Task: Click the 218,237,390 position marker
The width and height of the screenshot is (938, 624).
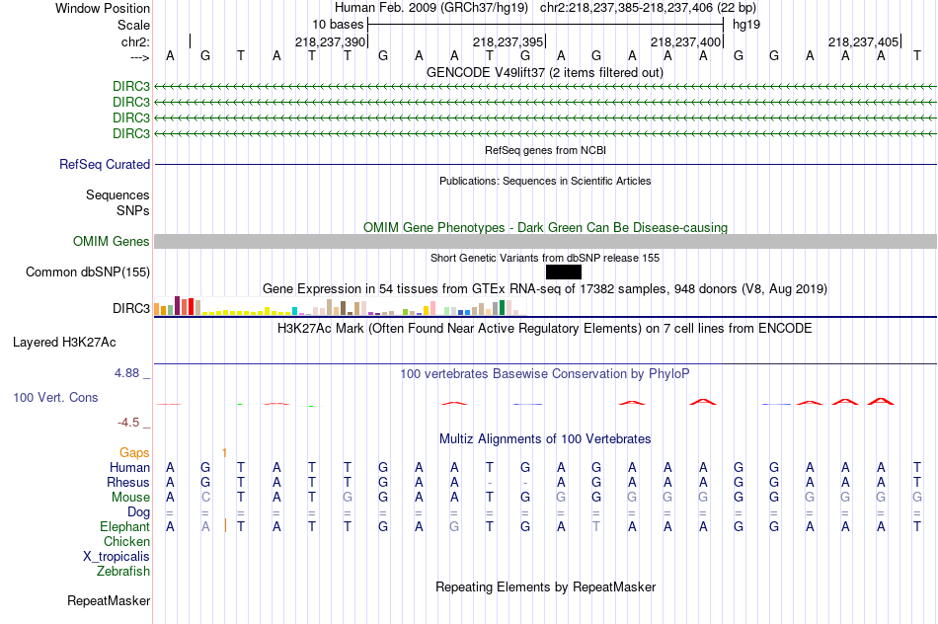Action: [330, 41]
